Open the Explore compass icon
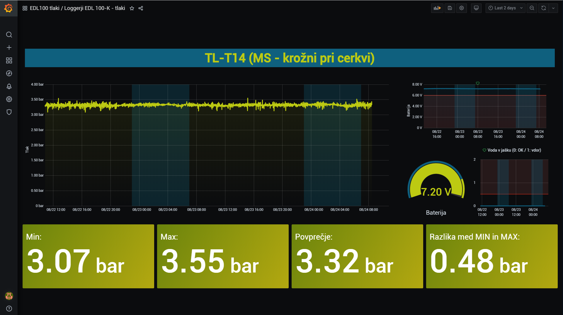The height and width of the screenshot is (315, 563). pyautogui.click(x=9, y=73)
